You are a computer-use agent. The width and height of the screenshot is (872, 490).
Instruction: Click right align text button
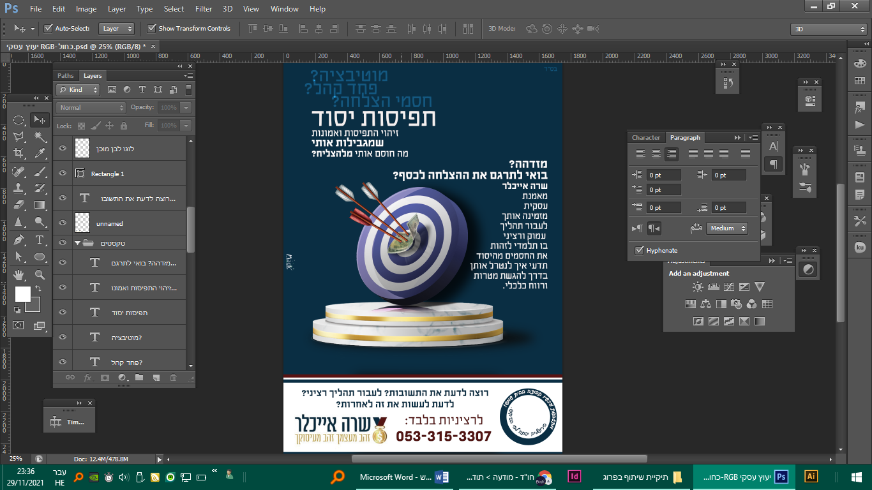671,154
